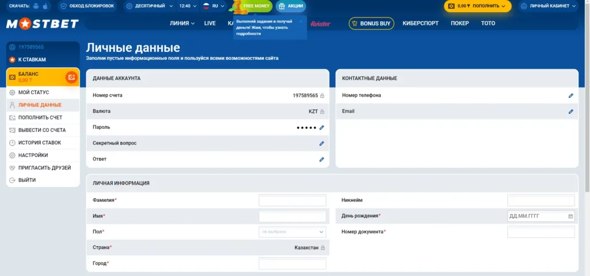Screen dimensions: 590x276
Task: Click lock icon next to KZT currency
Action: point(322,112)
